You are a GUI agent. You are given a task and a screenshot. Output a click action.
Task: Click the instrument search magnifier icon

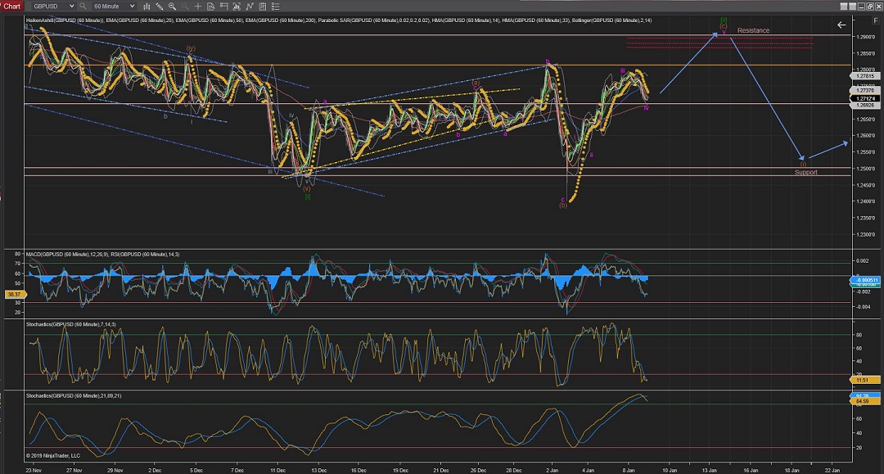(83, 7)
